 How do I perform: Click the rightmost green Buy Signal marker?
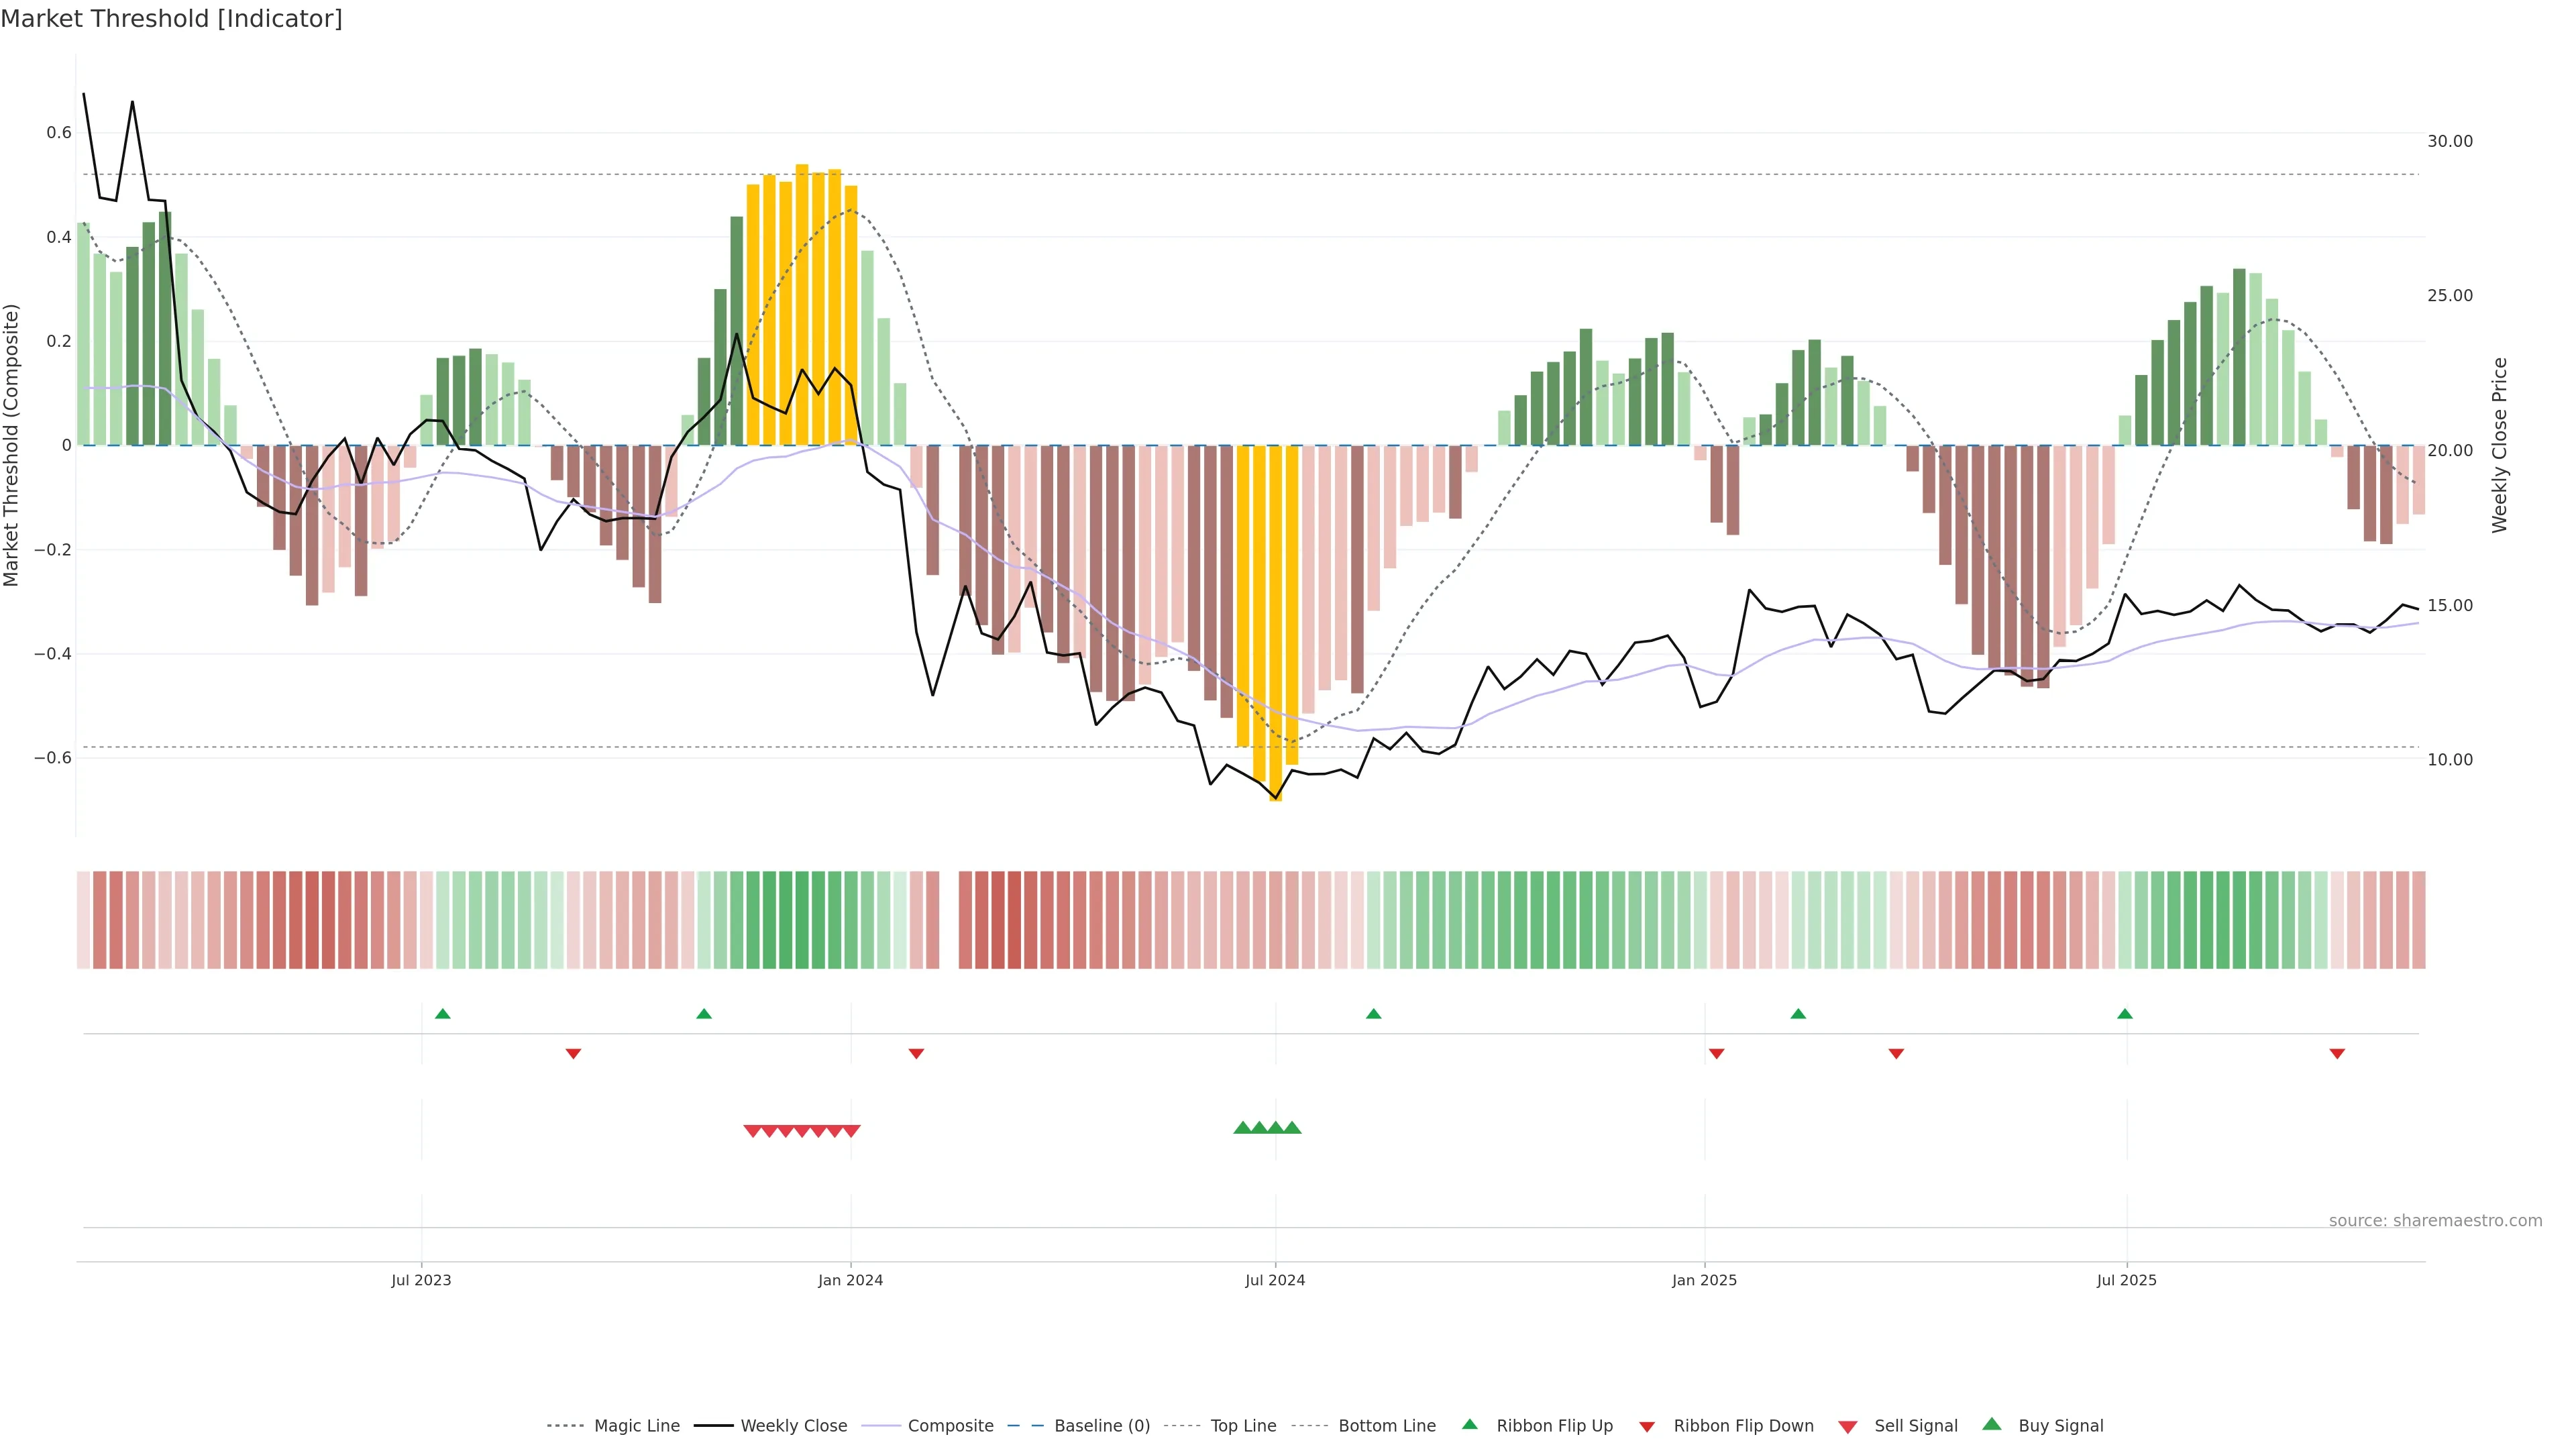pyautogui.click(x=1292, y=1127)
